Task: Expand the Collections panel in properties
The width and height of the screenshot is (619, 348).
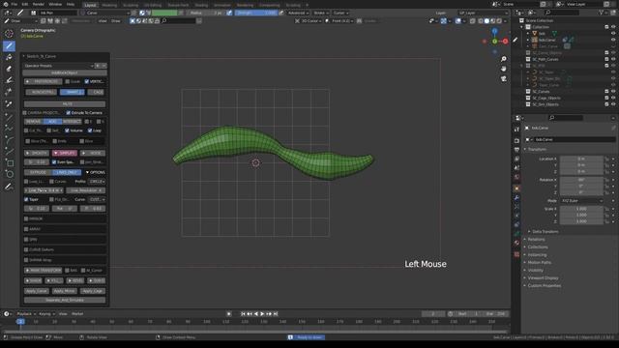Action: pyautogui.click(x=538, y=247)
